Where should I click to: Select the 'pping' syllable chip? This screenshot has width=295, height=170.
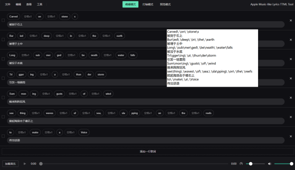(x=134, y=113)
